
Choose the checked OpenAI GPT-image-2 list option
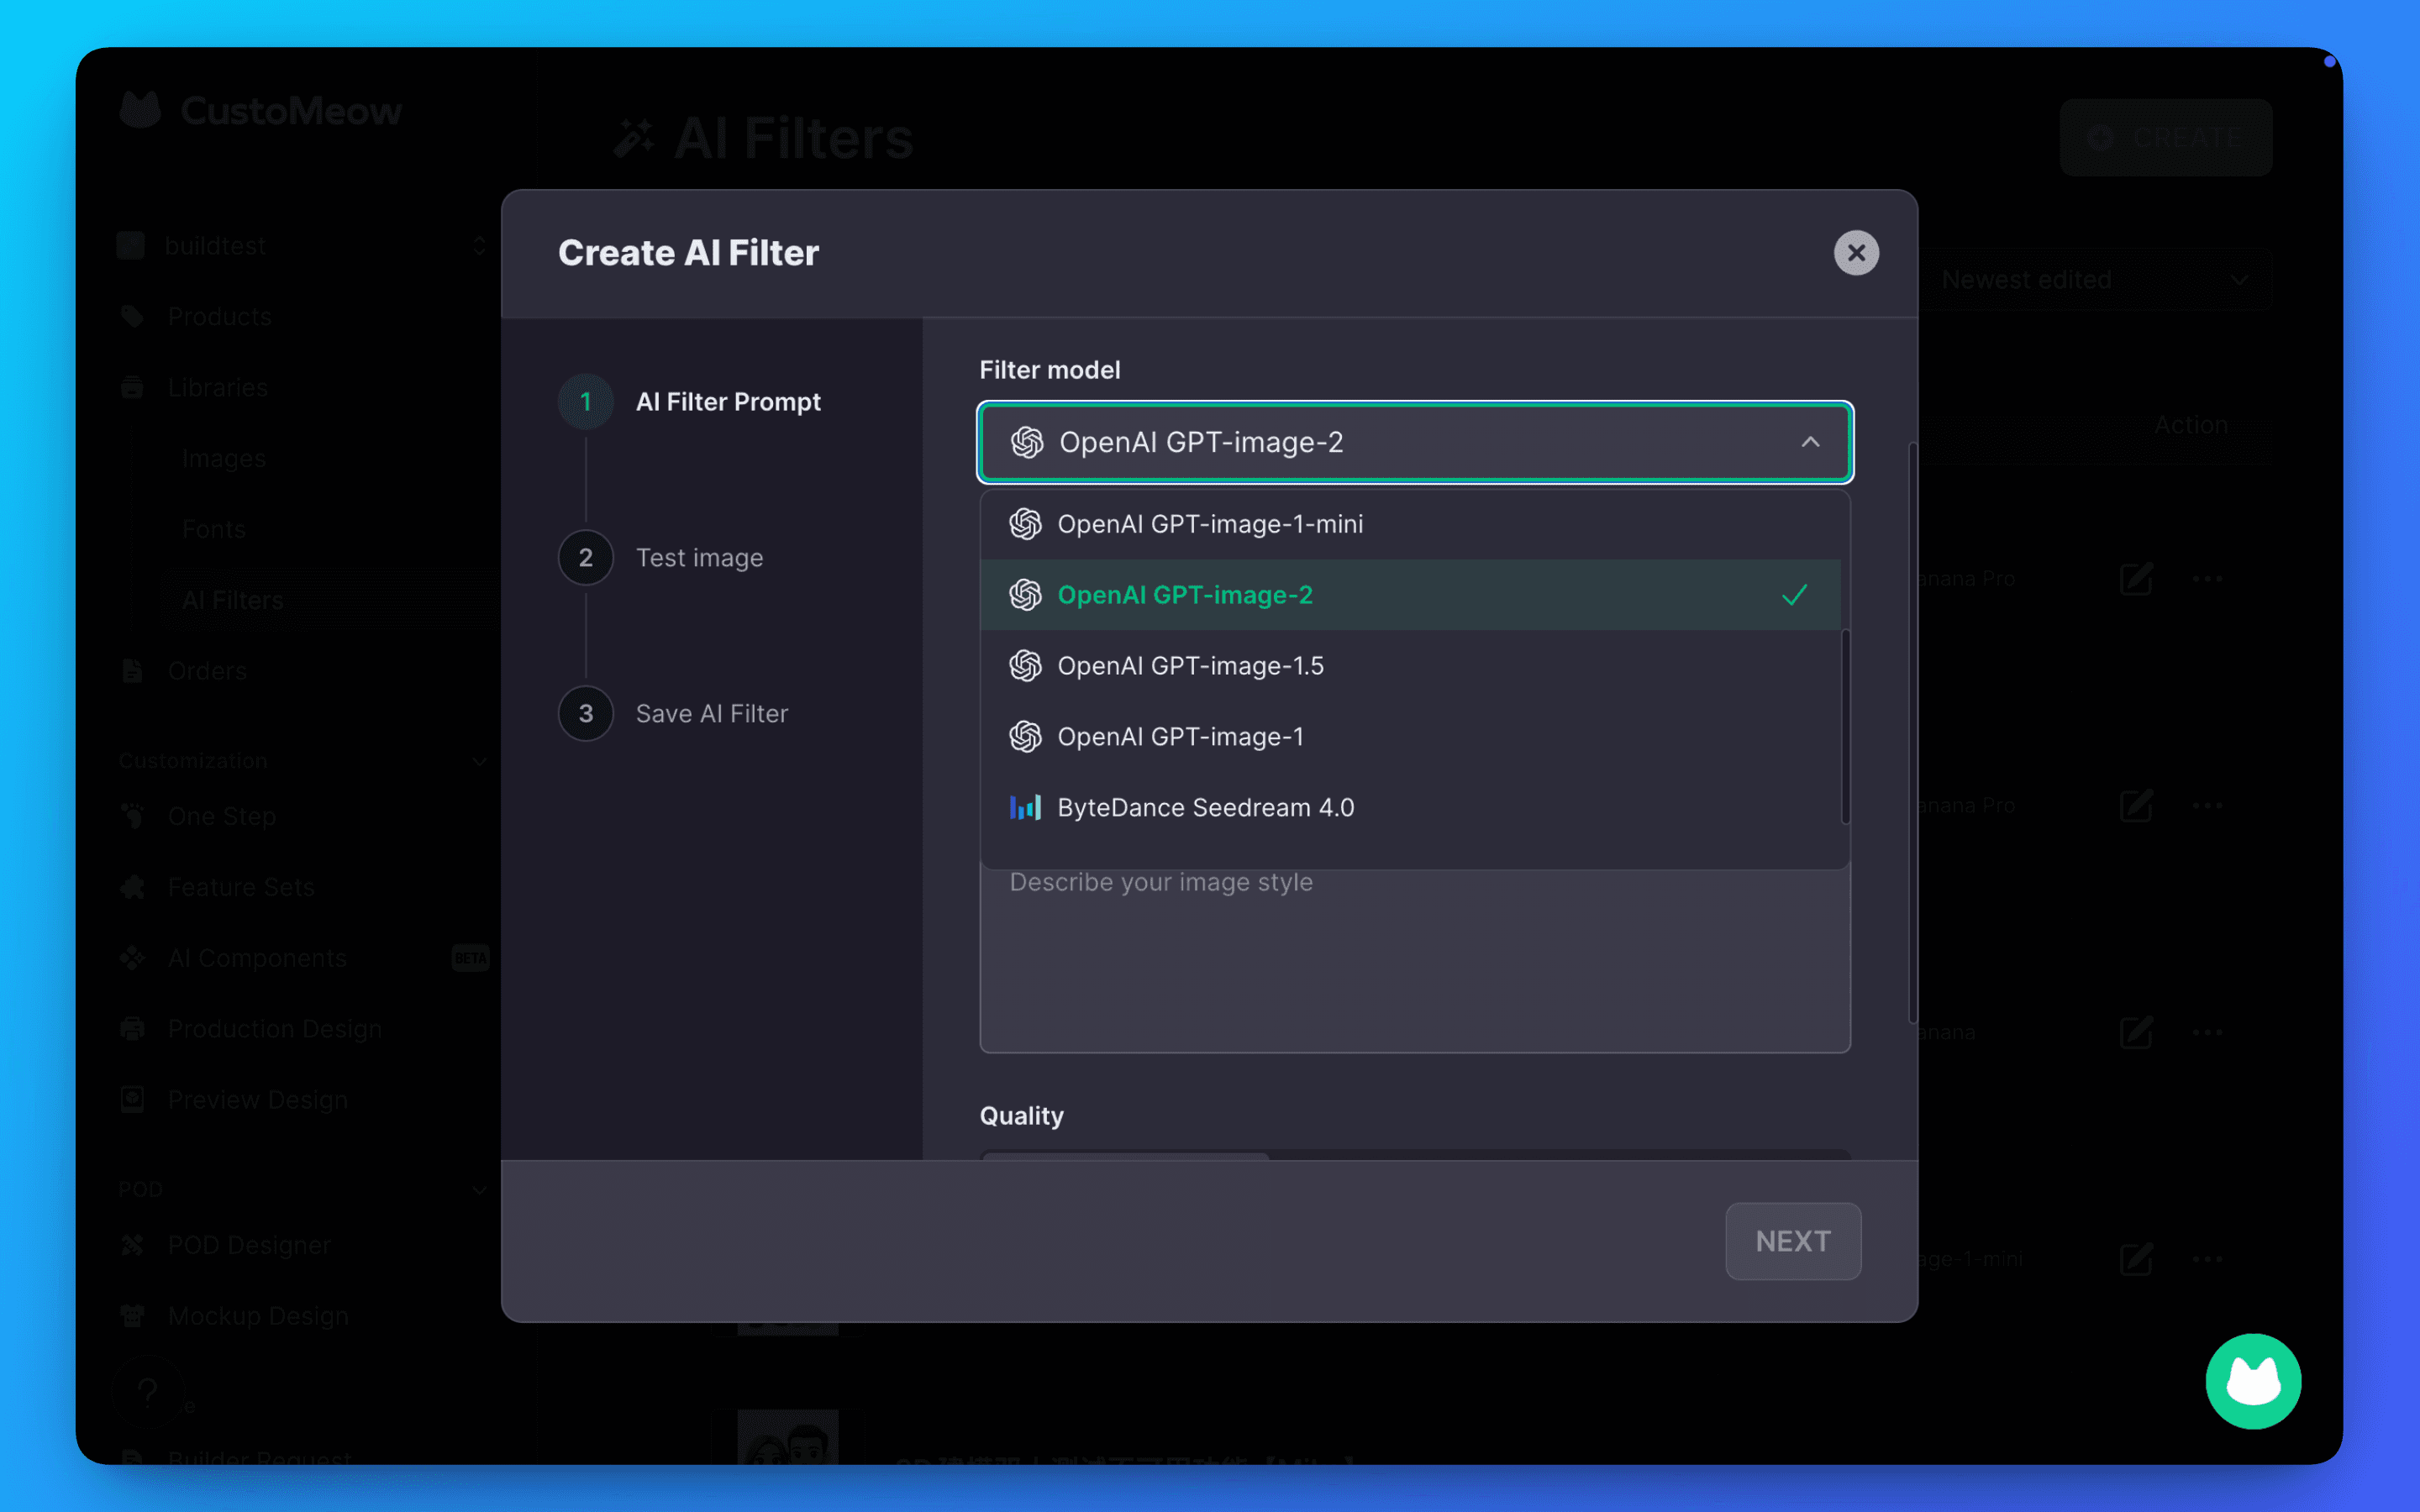pos(1410,595)
